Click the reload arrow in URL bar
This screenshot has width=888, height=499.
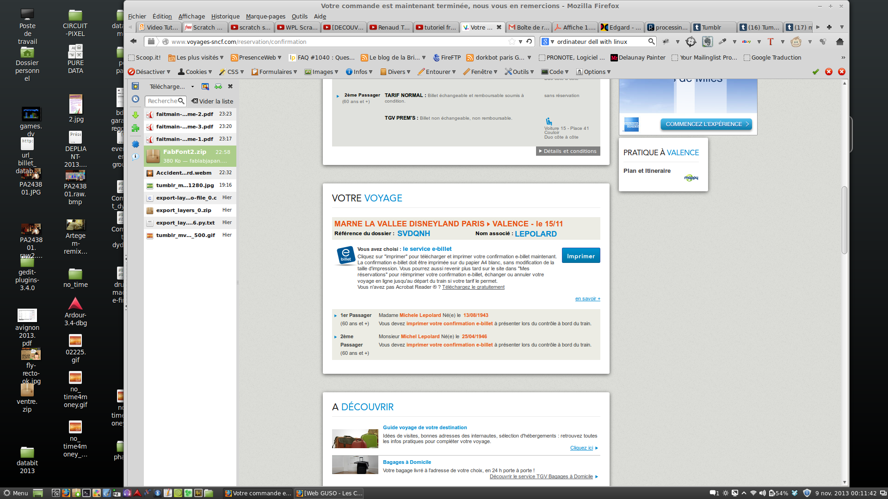point(529,42)
